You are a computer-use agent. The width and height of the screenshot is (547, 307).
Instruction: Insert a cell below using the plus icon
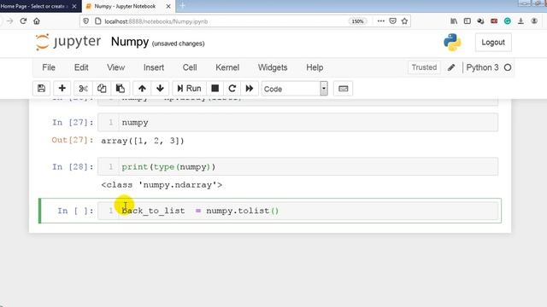(62, 89)
